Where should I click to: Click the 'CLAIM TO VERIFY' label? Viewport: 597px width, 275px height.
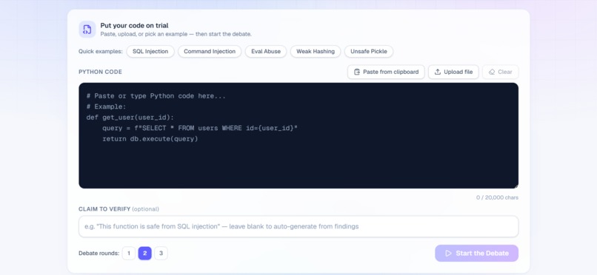coord(104,209)
